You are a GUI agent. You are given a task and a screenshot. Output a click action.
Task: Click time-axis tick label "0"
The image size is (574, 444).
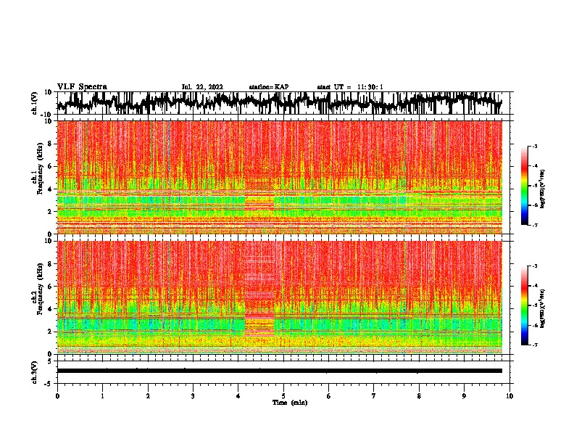click(57, 396)
